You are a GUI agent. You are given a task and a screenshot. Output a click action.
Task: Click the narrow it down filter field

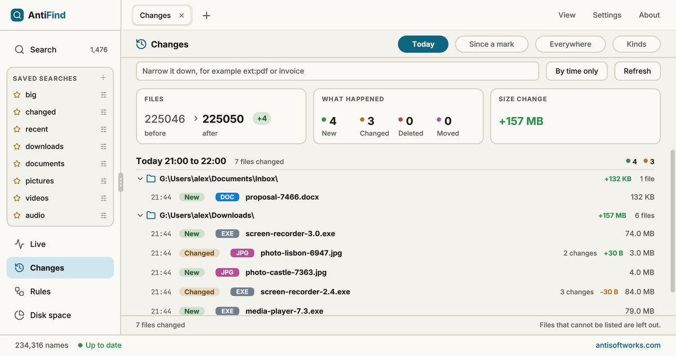337,71
